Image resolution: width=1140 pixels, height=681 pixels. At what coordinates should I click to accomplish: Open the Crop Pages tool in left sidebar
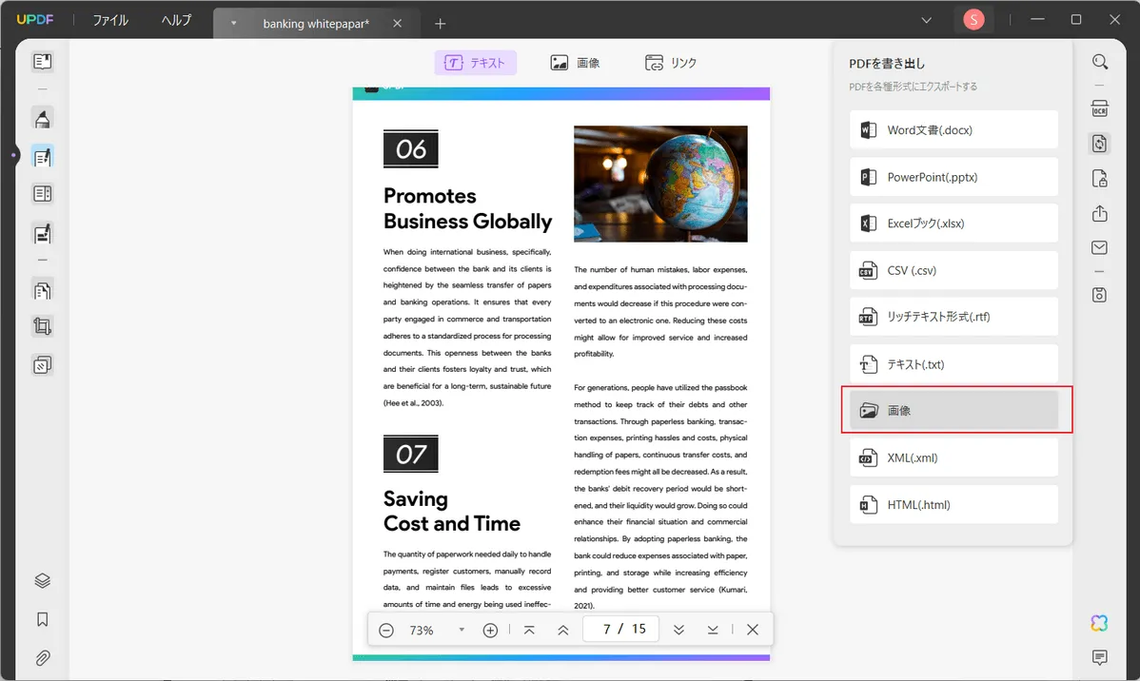pos(42,326)
